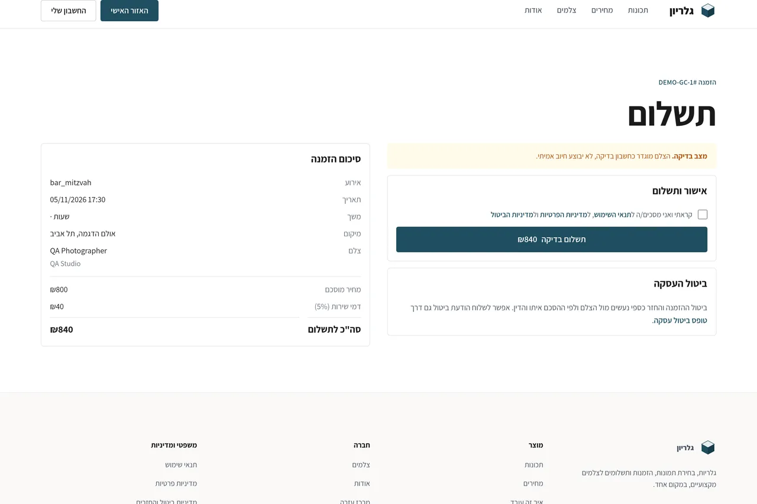Click the footer תכונות link

533,465
